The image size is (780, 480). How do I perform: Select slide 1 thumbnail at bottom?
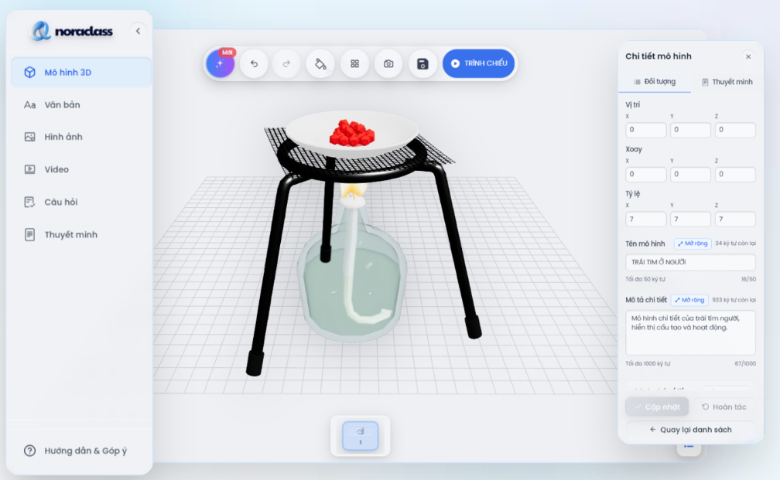point(360,436)
